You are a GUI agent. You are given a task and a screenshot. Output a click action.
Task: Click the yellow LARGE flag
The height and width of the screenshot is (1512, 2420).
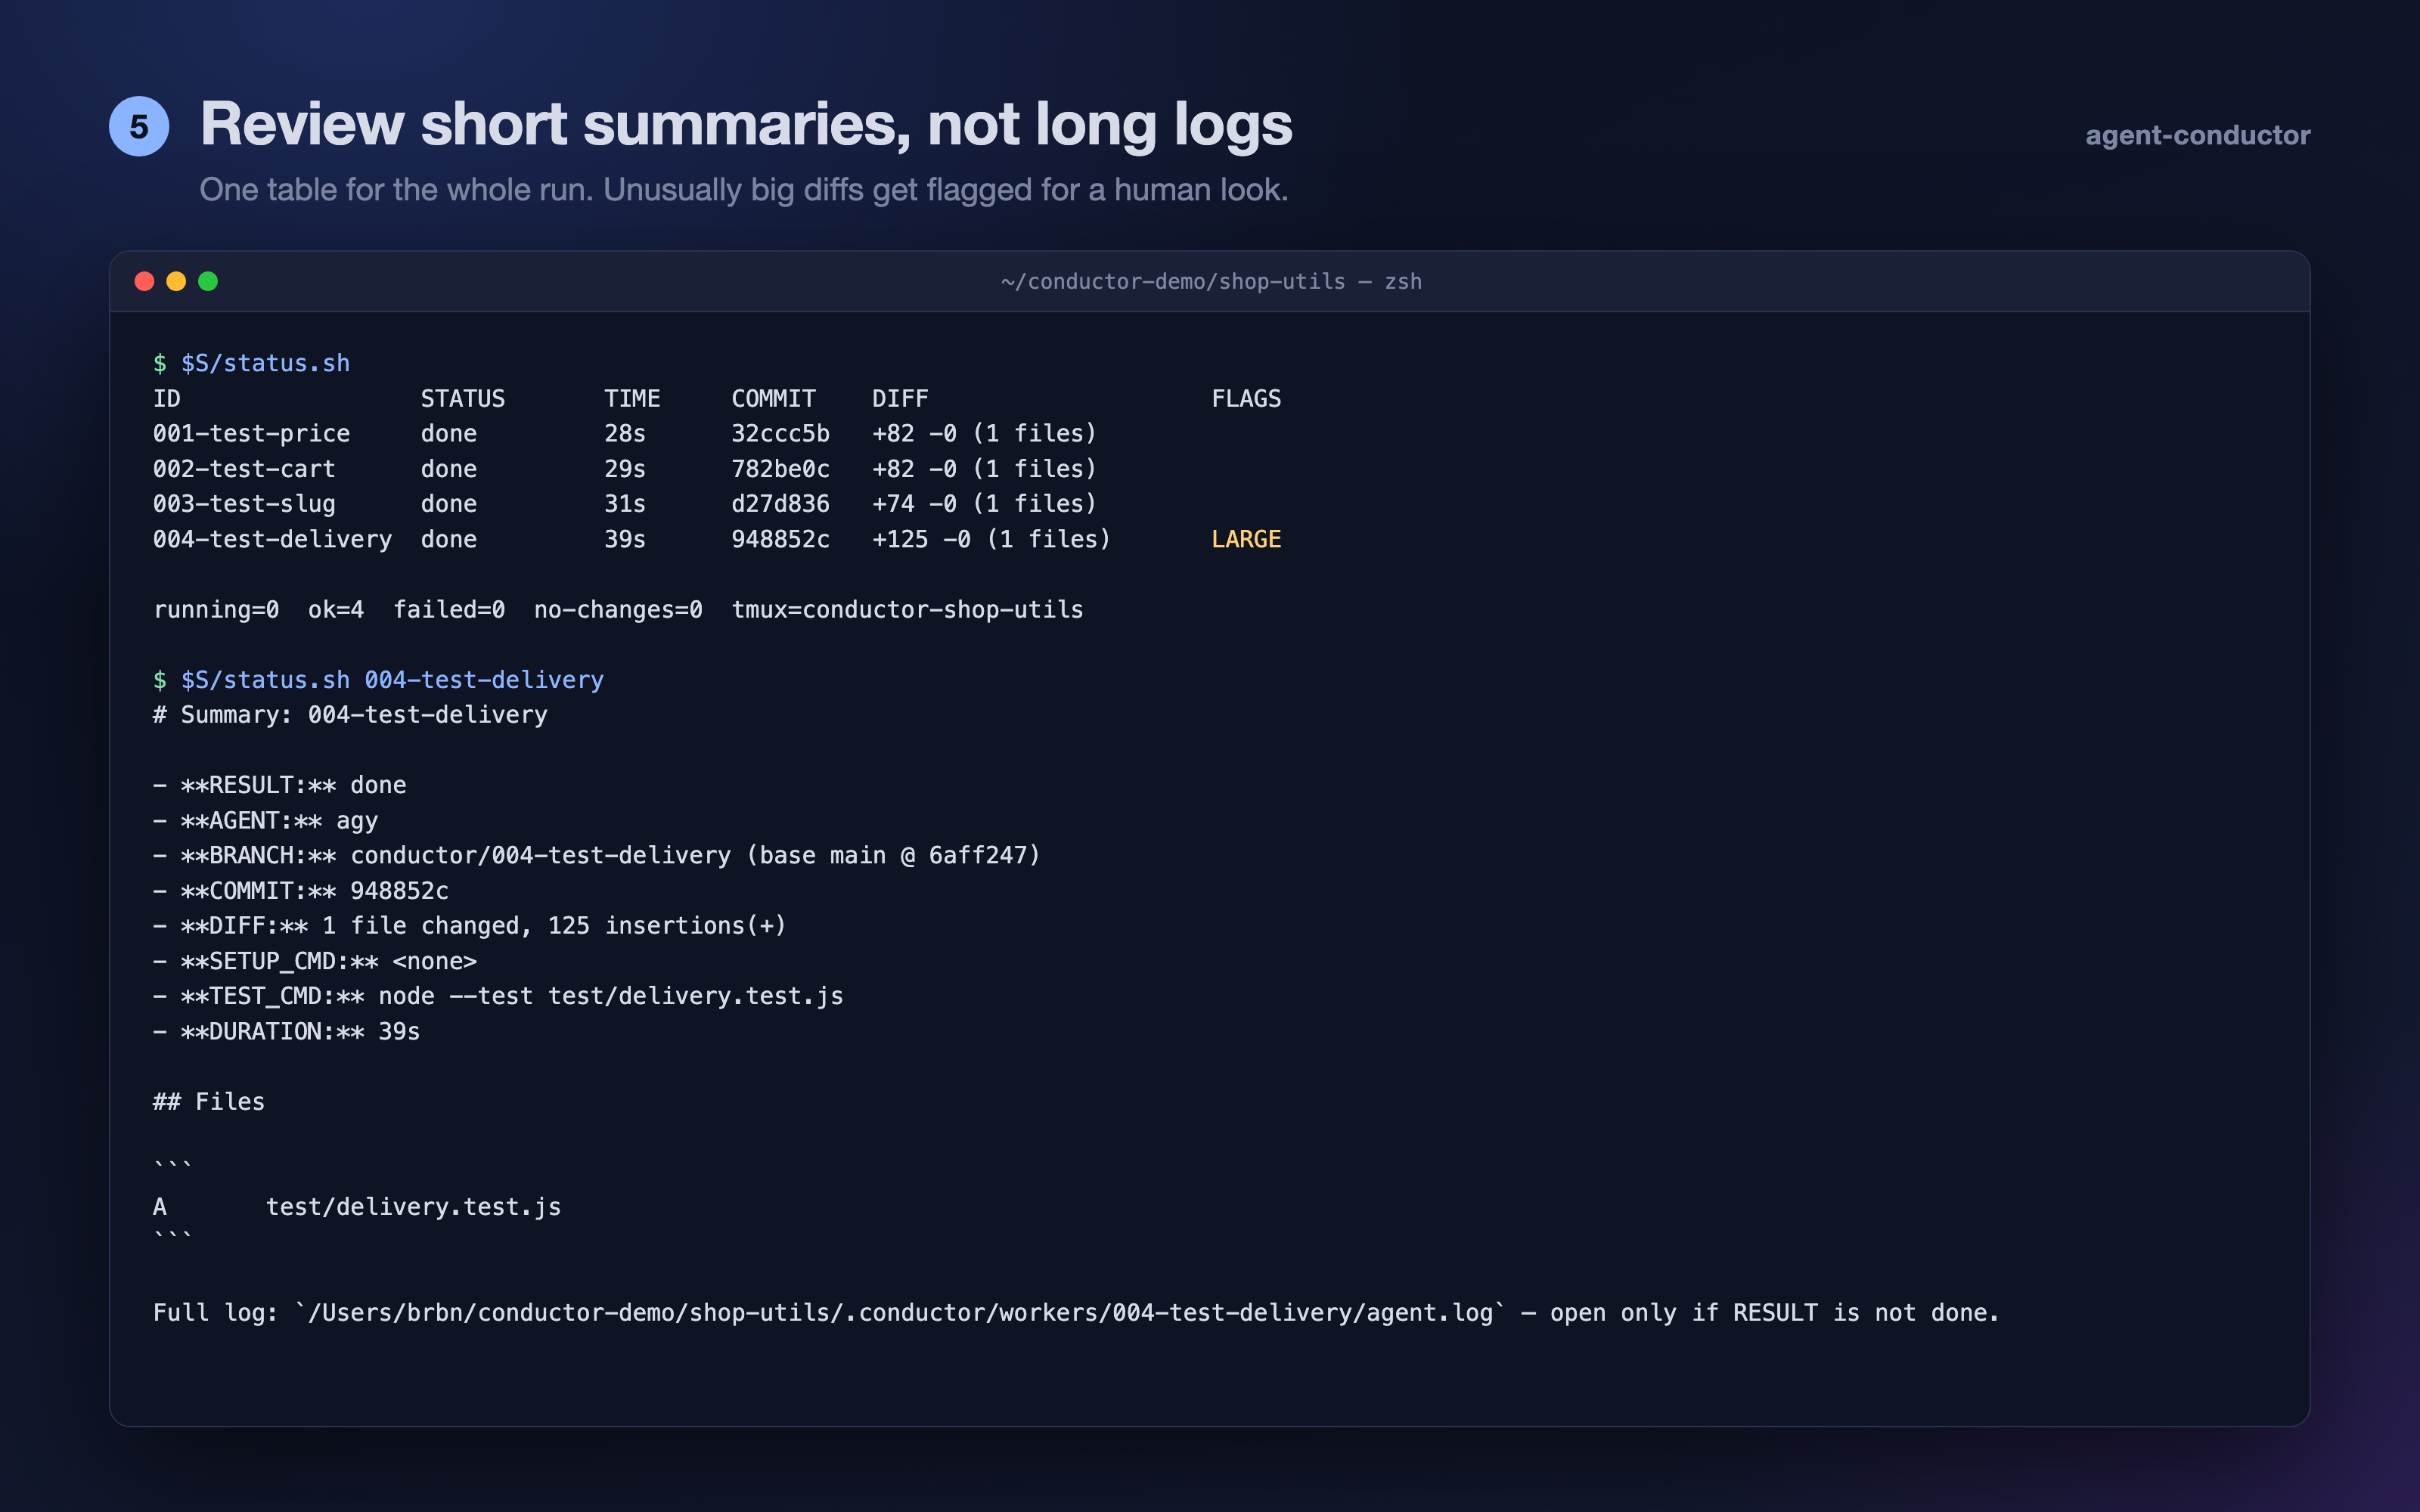[1246, 539]
